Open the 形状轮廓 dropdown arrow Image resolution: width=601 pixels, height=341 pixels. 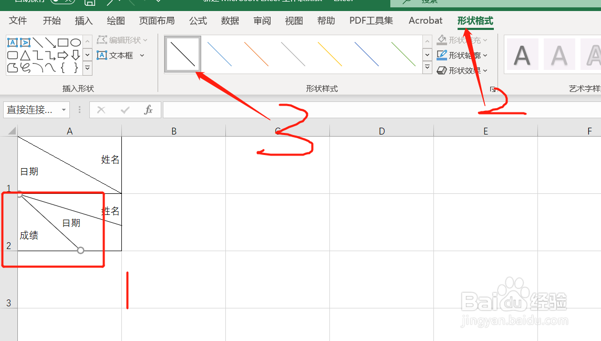pos(485,56)
